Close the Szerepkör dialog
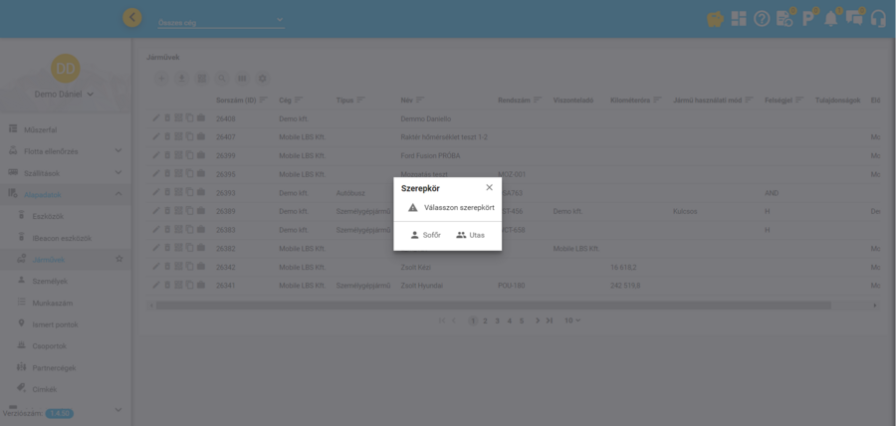 (489, 187)
